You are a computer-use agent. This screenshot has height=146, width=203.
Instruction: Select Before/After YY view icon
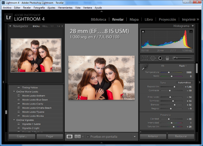(x=78, y=136)
